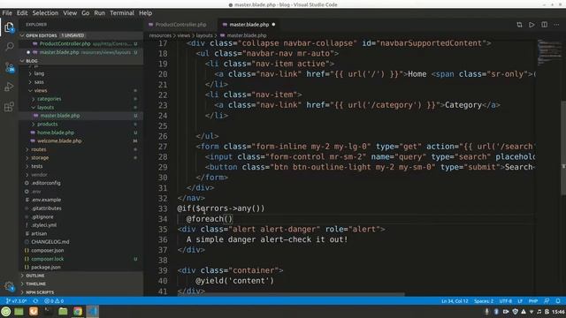The height and width of the screenshot is (318, 566).
Task: Open the Run menu
Action: 99,13
